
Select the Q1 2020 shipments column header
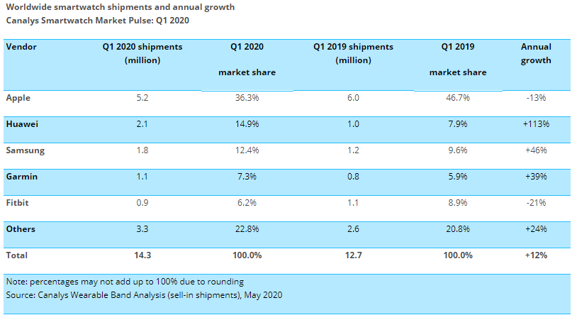click(x=142, y=53)
